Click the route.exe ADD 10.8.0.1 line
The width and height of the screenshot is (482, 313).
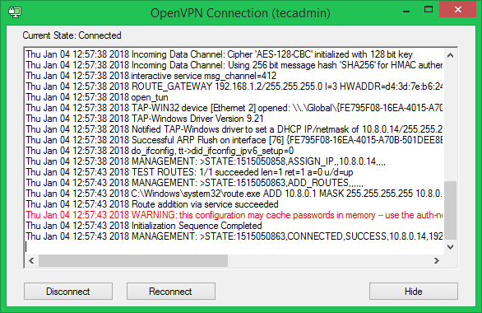point(234,194)
